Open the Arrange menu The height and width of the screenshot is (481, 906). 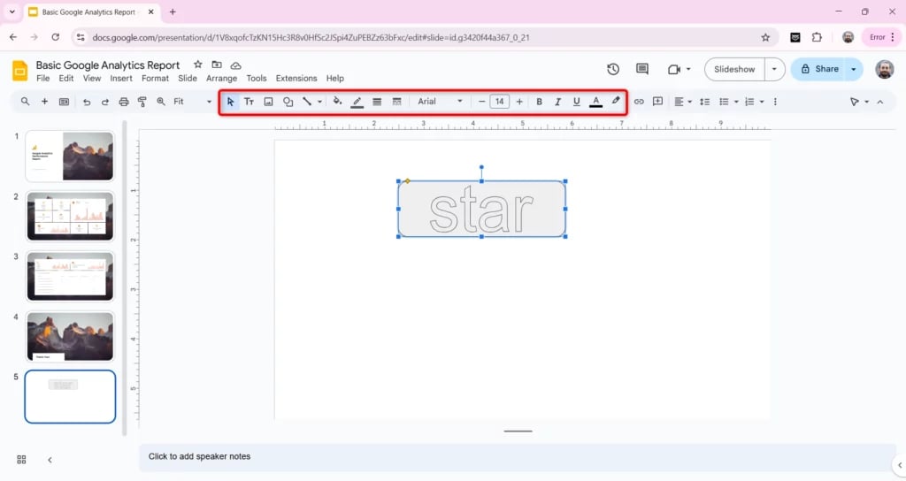[x=222, y=79]
